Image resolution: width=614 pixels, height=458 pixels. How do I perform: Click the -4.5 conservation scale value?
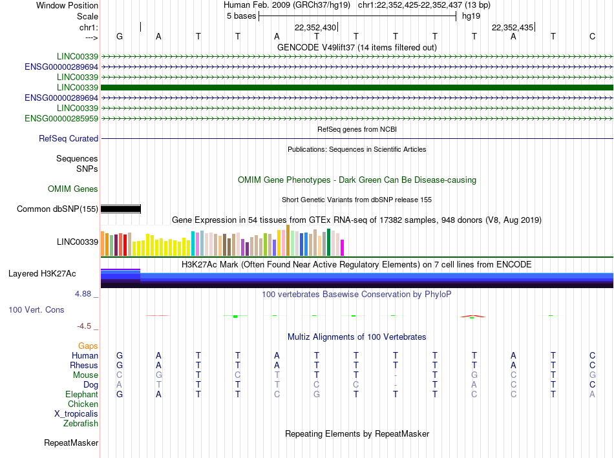tap(84, 326)
